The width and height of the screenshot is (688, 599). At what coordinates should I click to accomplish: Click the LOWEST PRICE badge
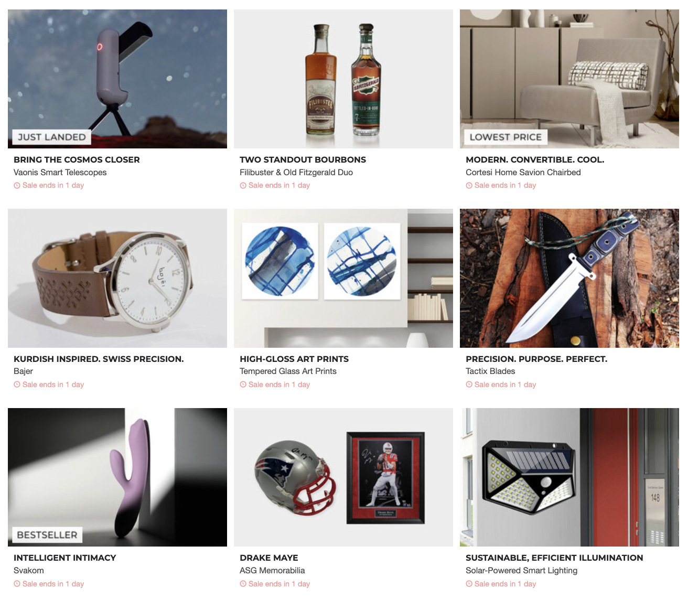(x=506, y=137)
